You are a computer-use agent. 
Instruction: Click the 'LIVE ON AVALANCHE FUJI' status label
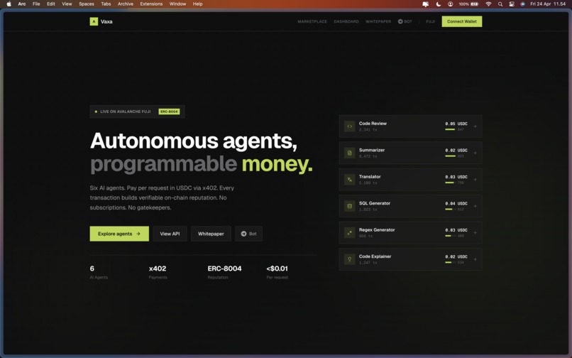point(125,112)
